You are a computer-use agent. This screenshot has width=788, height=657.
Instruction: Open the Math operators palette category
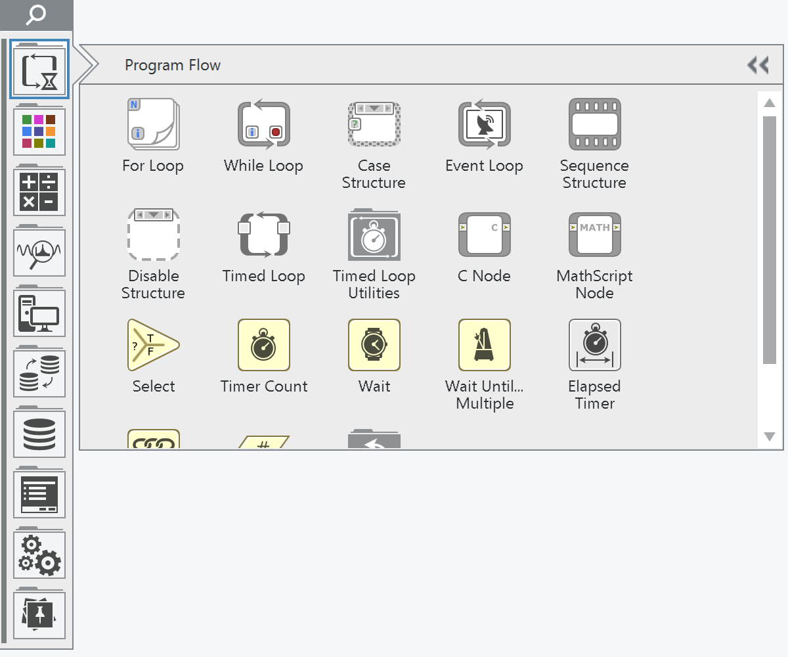[x=39, y=192]
